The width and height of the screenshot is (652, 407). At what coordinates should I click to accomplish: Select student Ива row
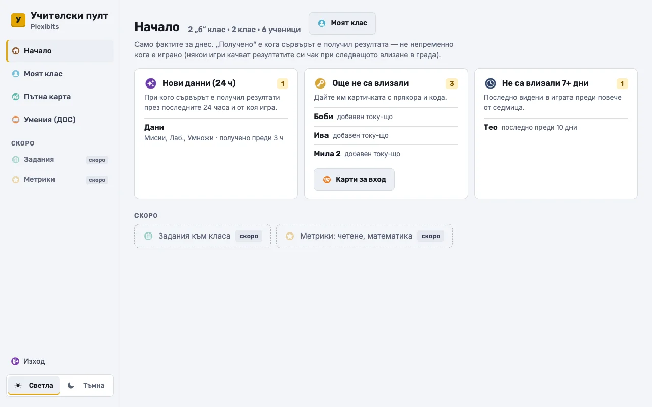click(x=386, y=135)
